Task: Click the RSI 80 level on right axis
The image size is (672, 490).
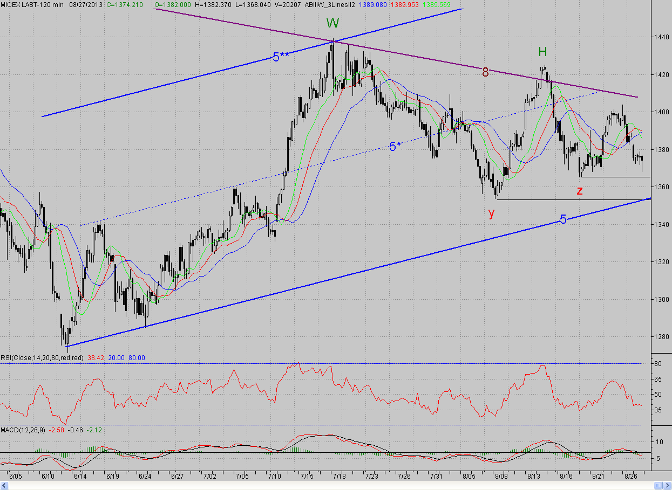Action: [x=659, y=364]
